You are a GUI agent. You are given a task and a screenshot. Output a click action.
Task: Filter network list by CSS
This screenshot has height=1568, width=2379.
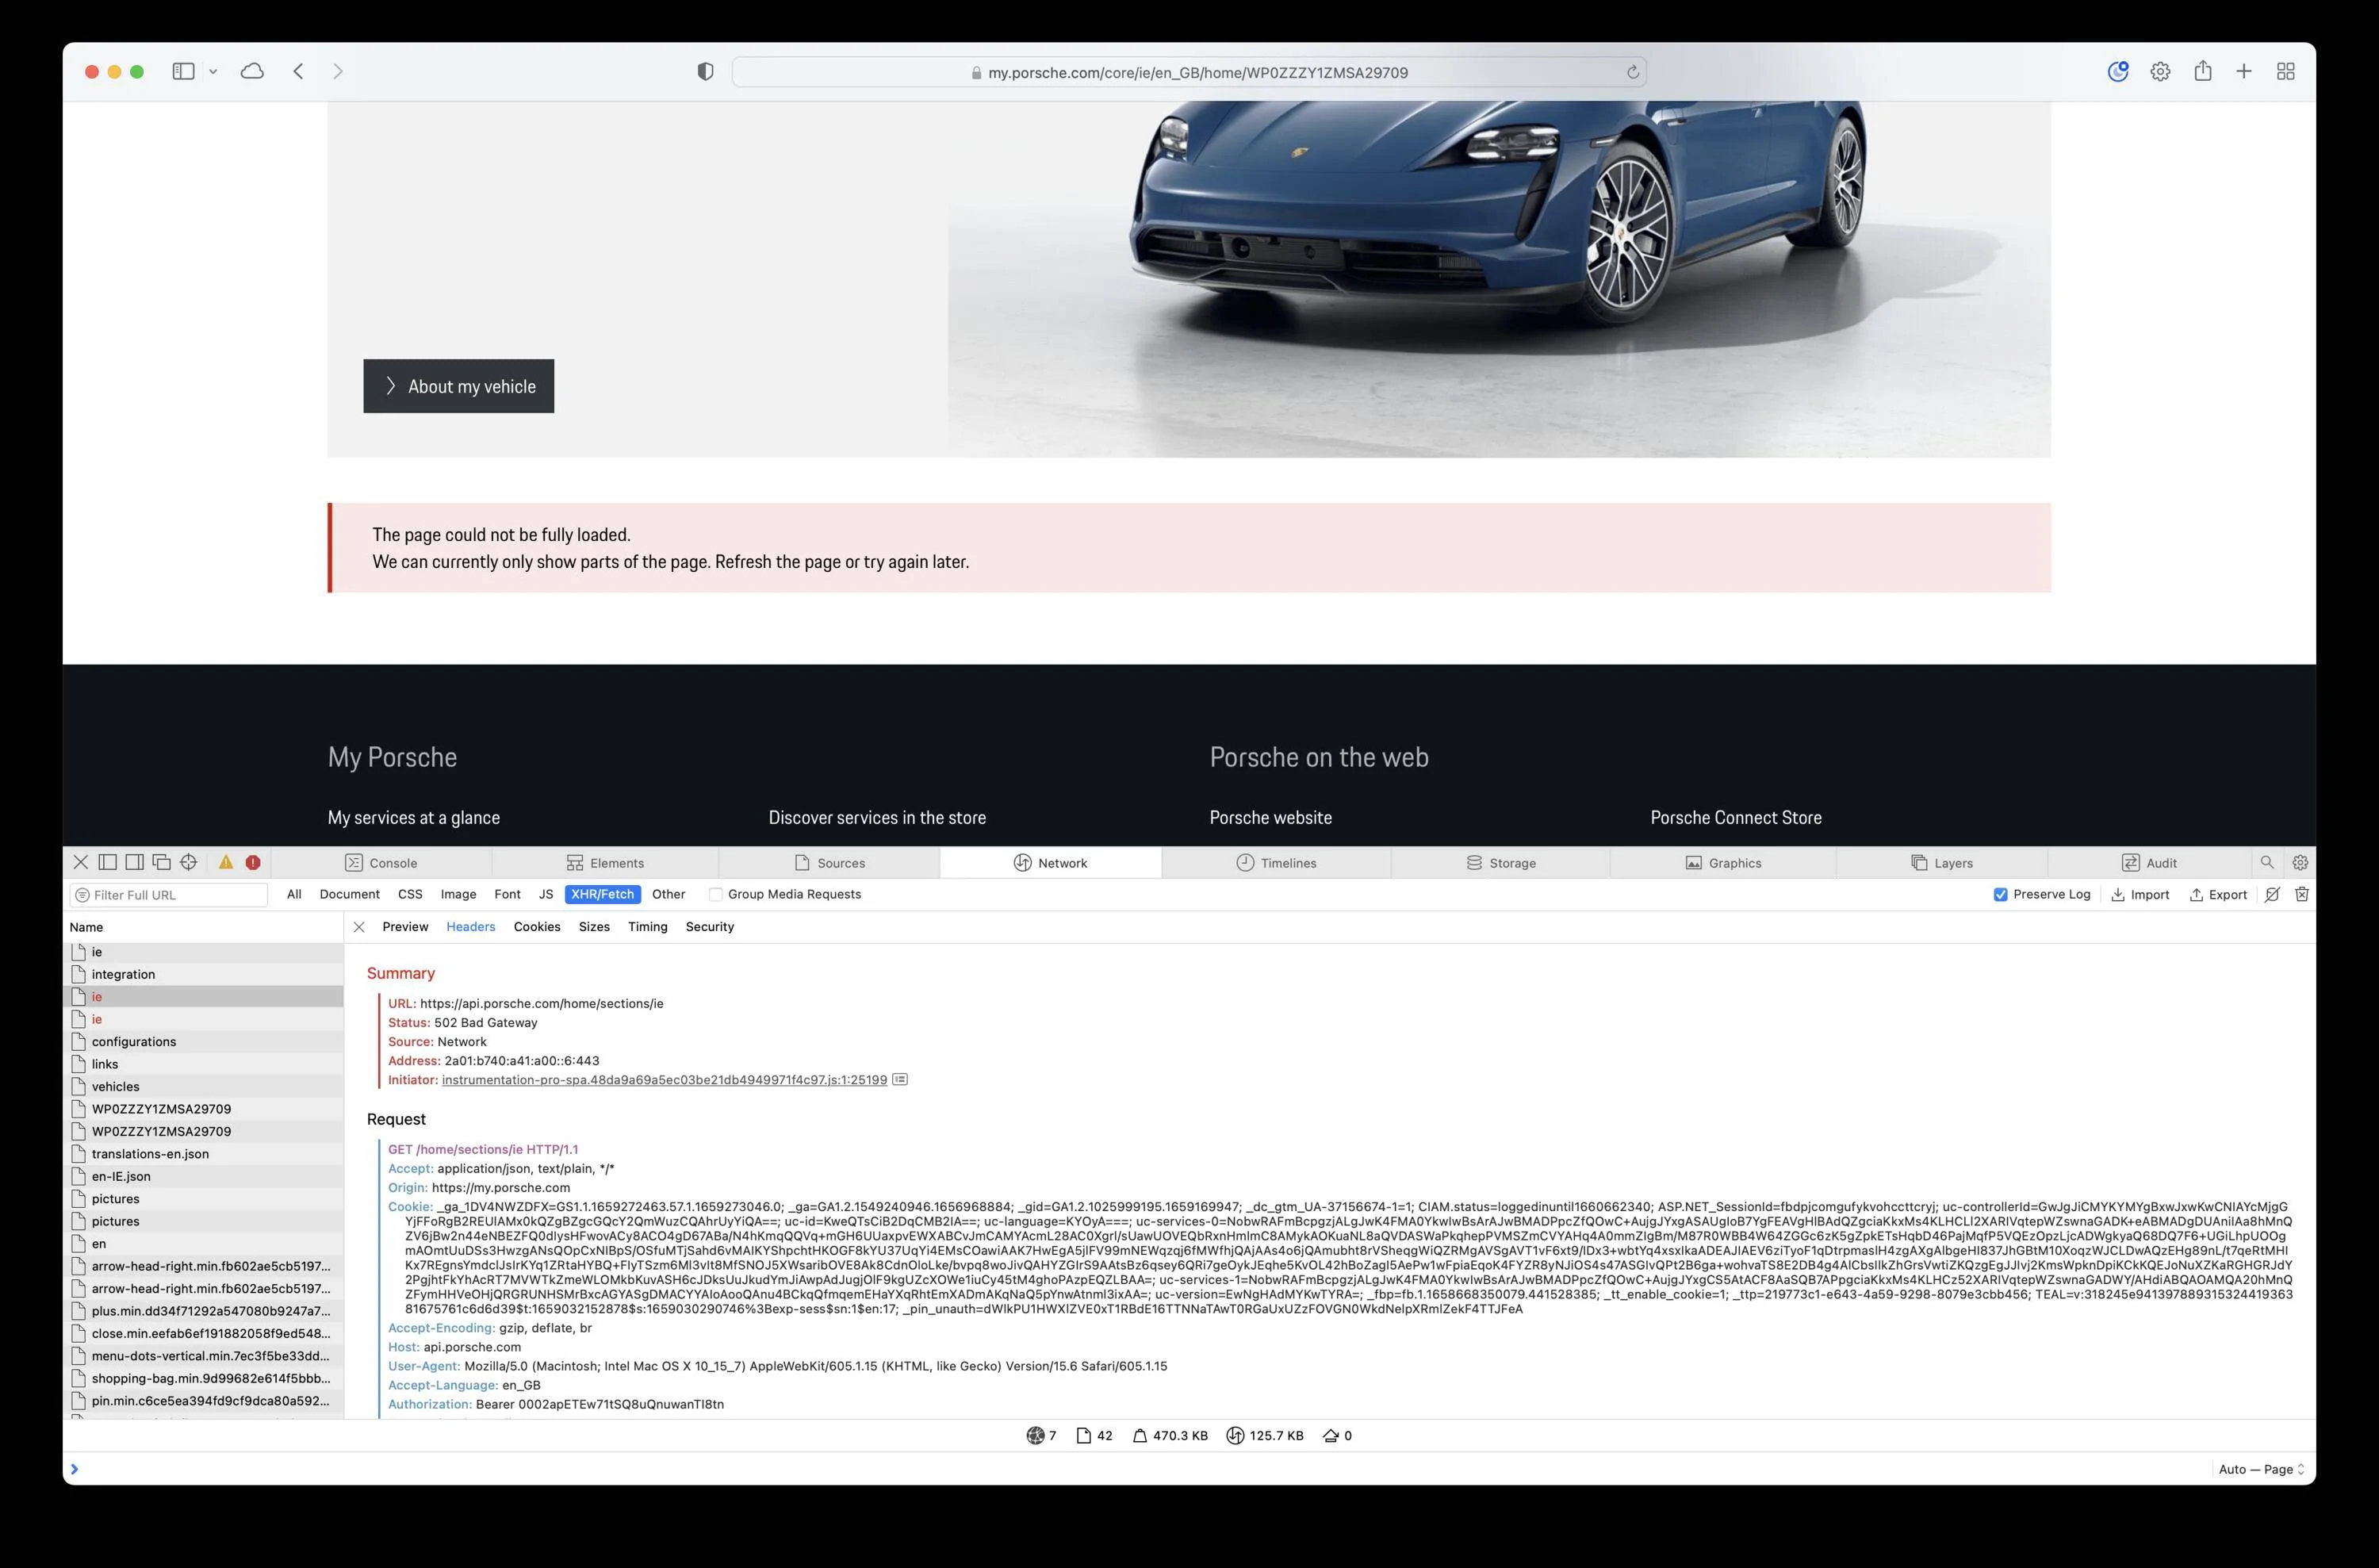click(410, 894)
